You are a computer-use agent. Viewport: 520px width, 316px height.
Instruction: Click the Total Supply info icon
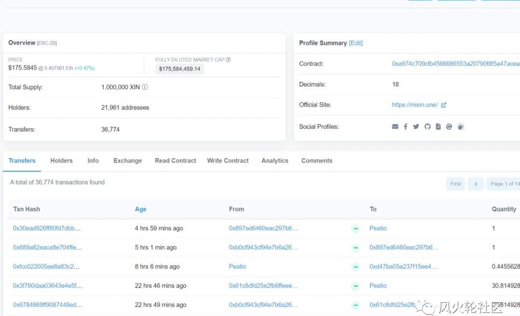tap(145, 88)
